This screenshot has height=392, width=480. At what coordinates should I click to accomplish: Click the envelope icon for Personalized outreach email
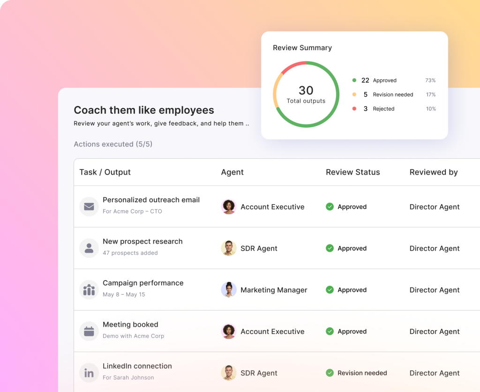(89, 207)
